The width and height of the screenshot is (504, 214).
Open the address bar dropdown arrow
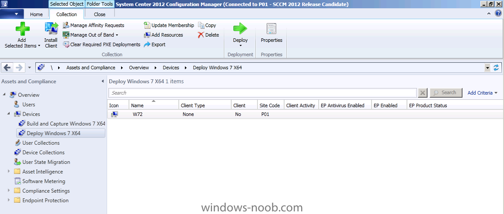(x=487, y=68)
